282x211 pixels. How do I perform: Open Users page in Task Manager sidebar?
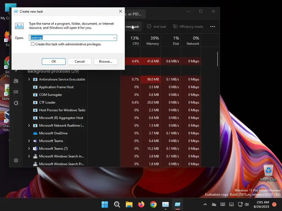coord(16,81)
